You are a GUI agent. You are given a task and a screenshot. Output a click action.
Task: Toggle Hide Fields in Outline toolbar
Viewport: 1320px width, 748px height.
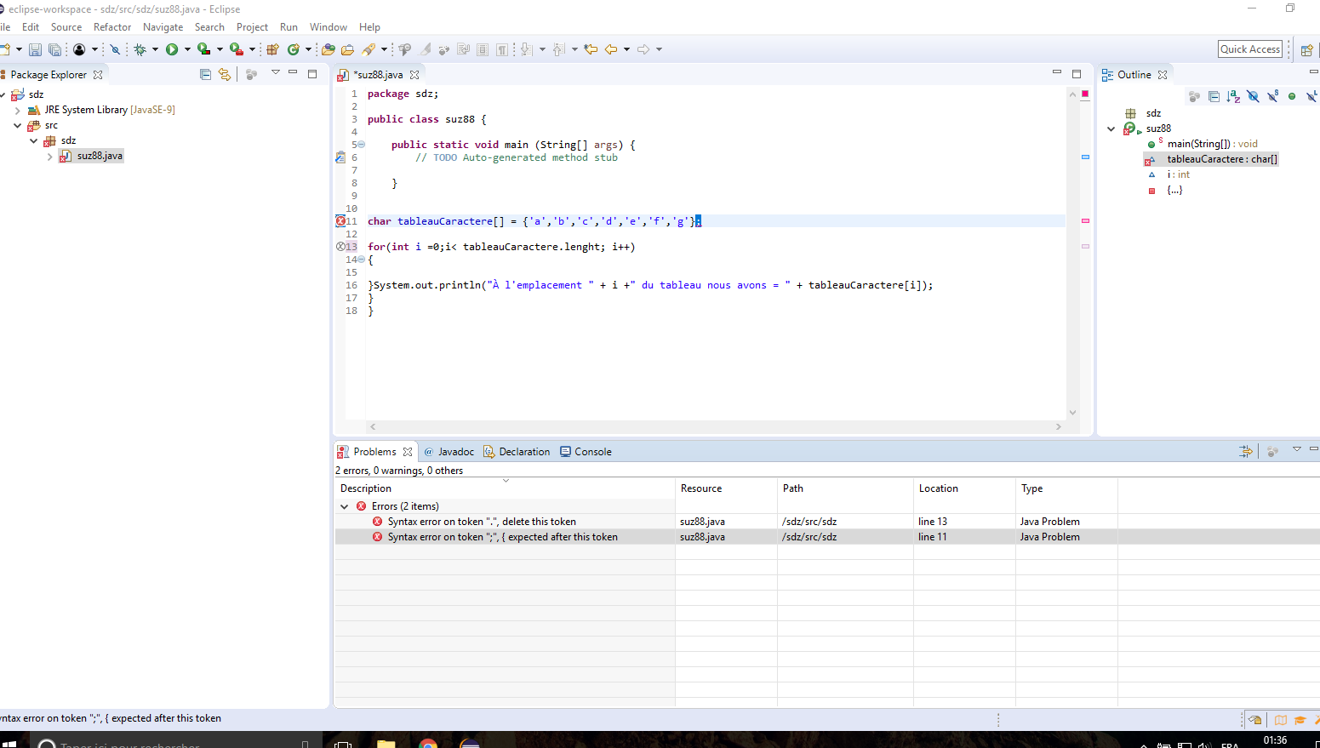(1253, 96)
